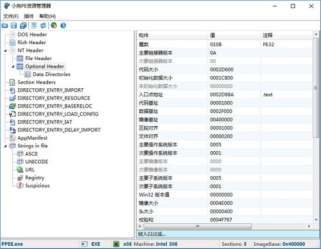Click the DIRECTORY_ENTRY_RESOURCE icon

pos(12,98)
